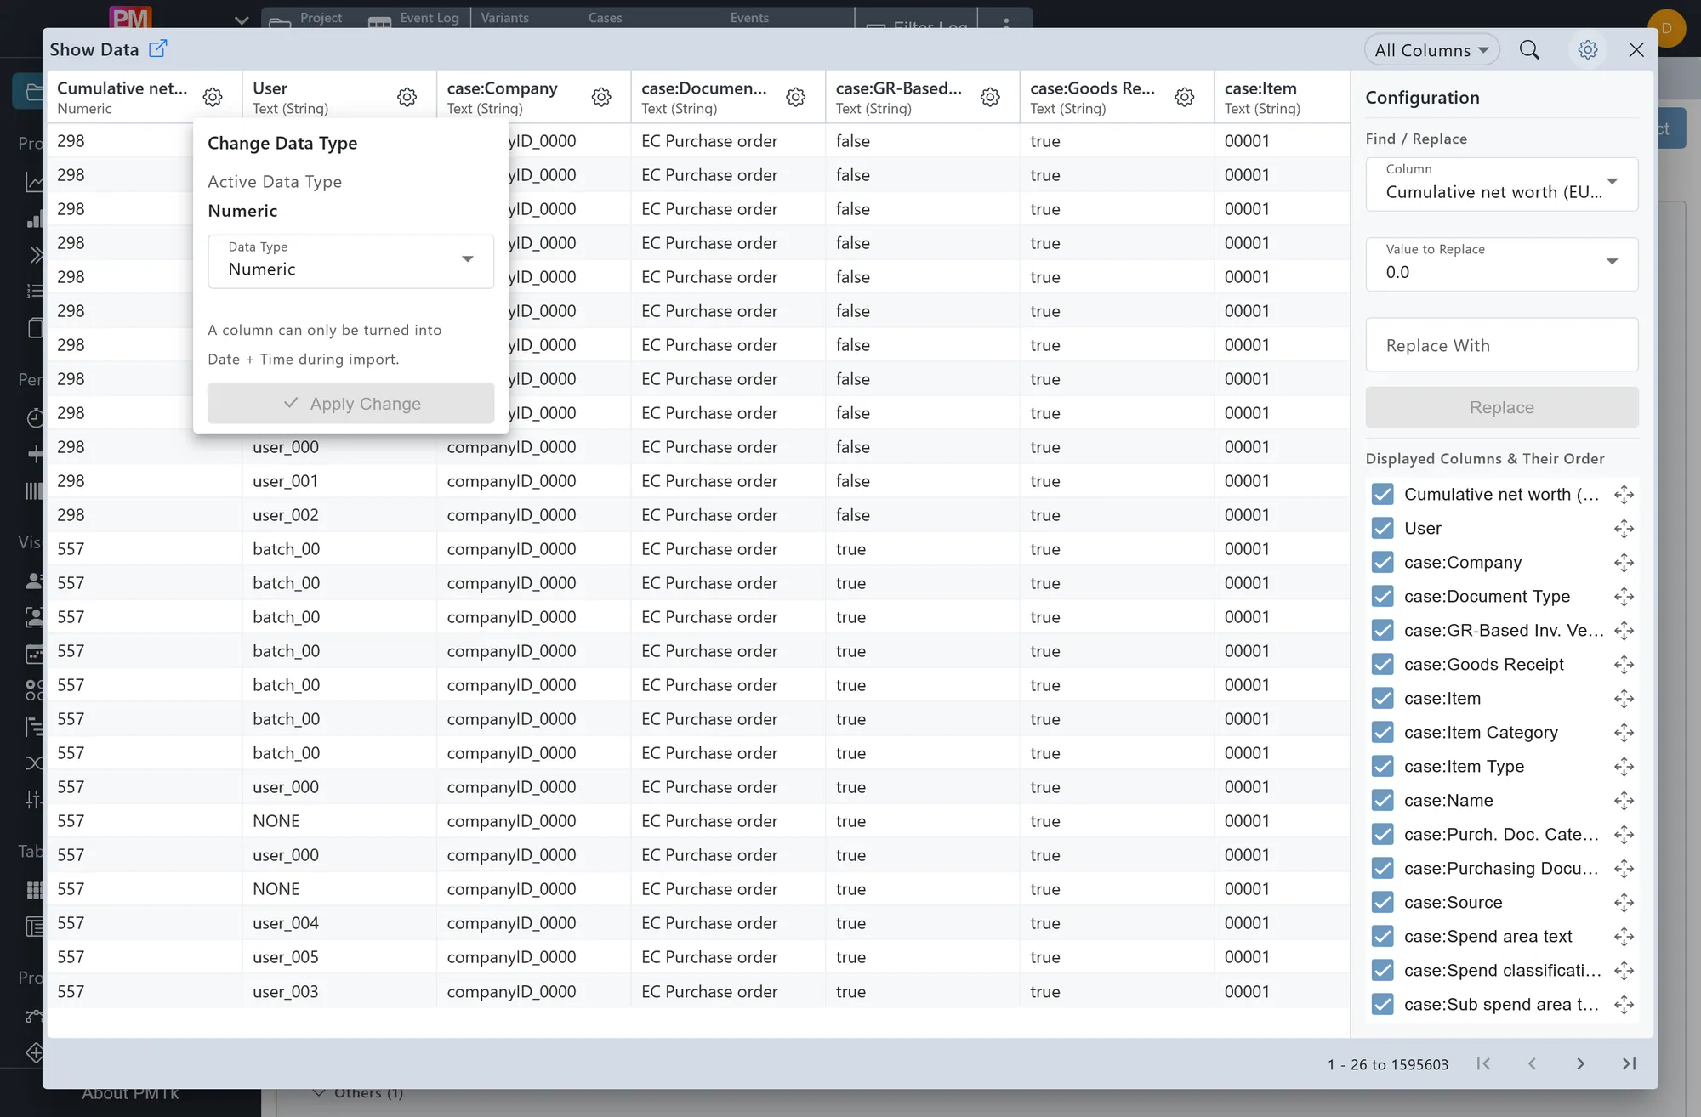Select the Cases item in top bar
This screenshot has width=1701, height=1117.
tap(605, 18)
